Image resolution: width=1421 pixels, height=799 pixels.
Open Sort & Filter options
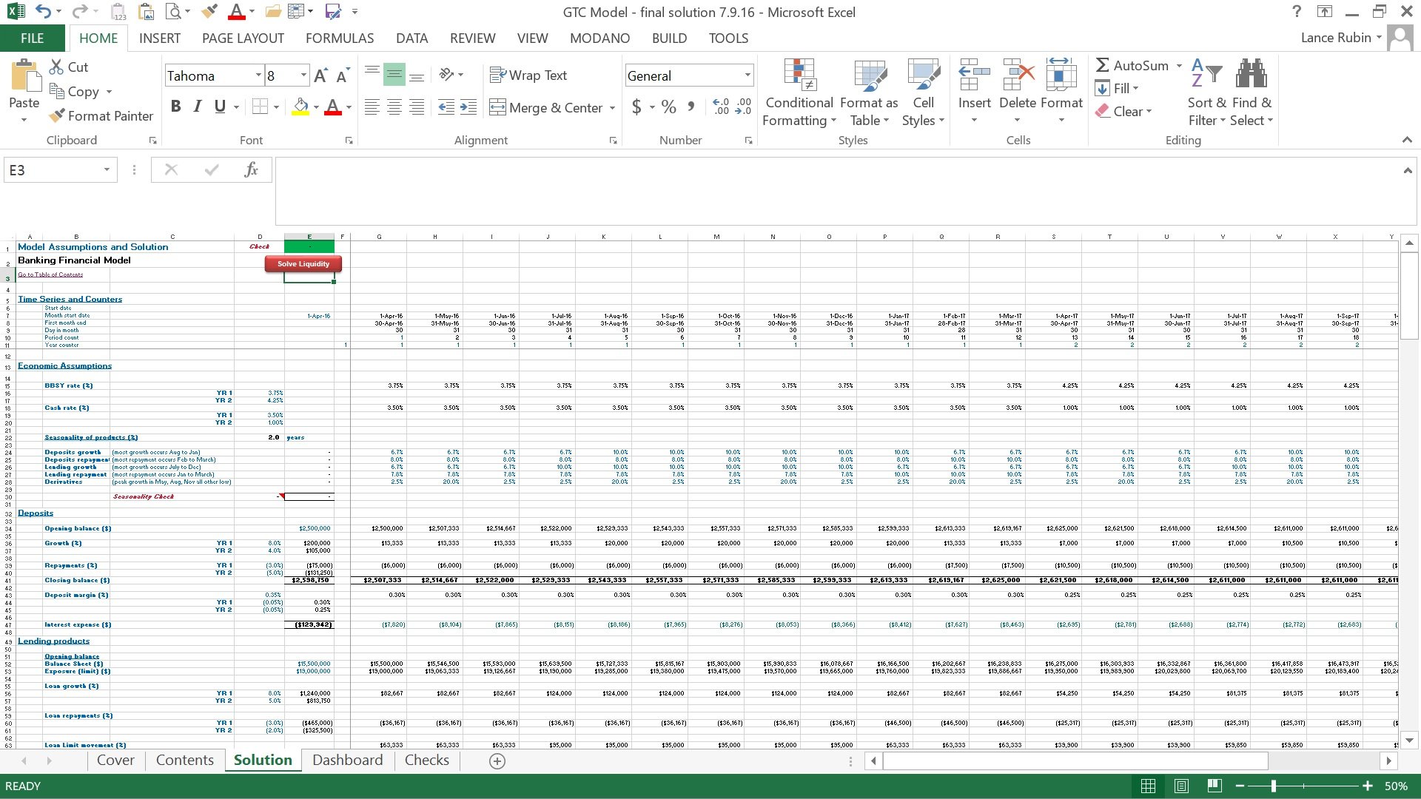(1207, 93)
